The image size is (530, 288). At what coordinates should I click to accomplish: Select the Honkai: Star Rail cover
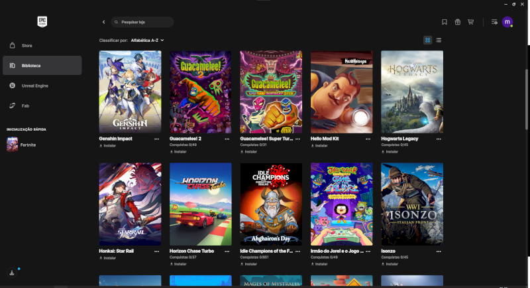(130, 204)
